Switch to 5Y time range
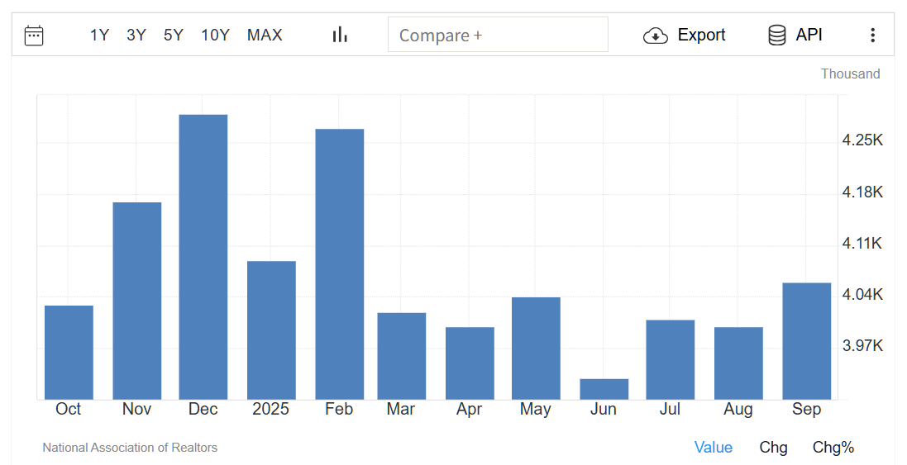The height and width of the screenshot is (465, 907). (174, 35)
